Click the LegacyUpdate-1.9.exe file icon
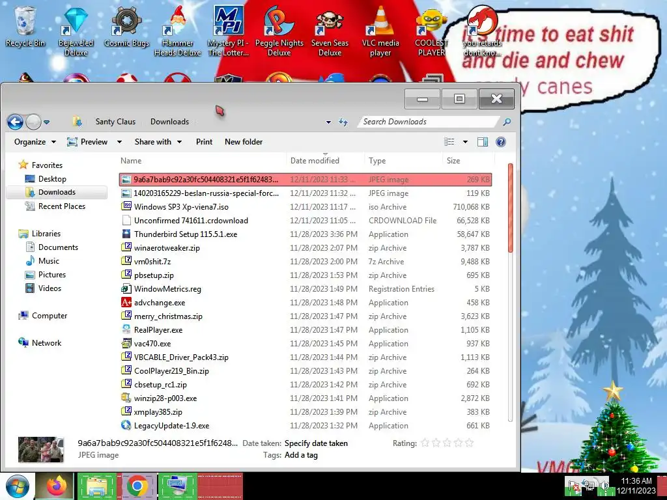The width and height of the screenshot is (667, 500). (126, 425)
